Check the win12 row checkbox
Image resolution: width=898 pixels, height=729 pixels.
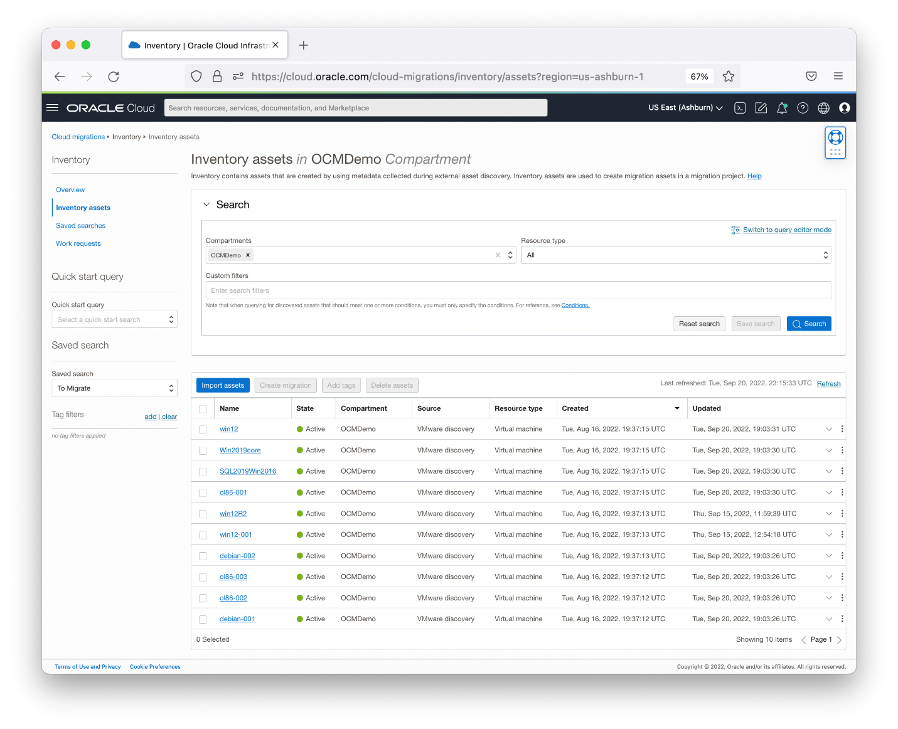(203, 430)
